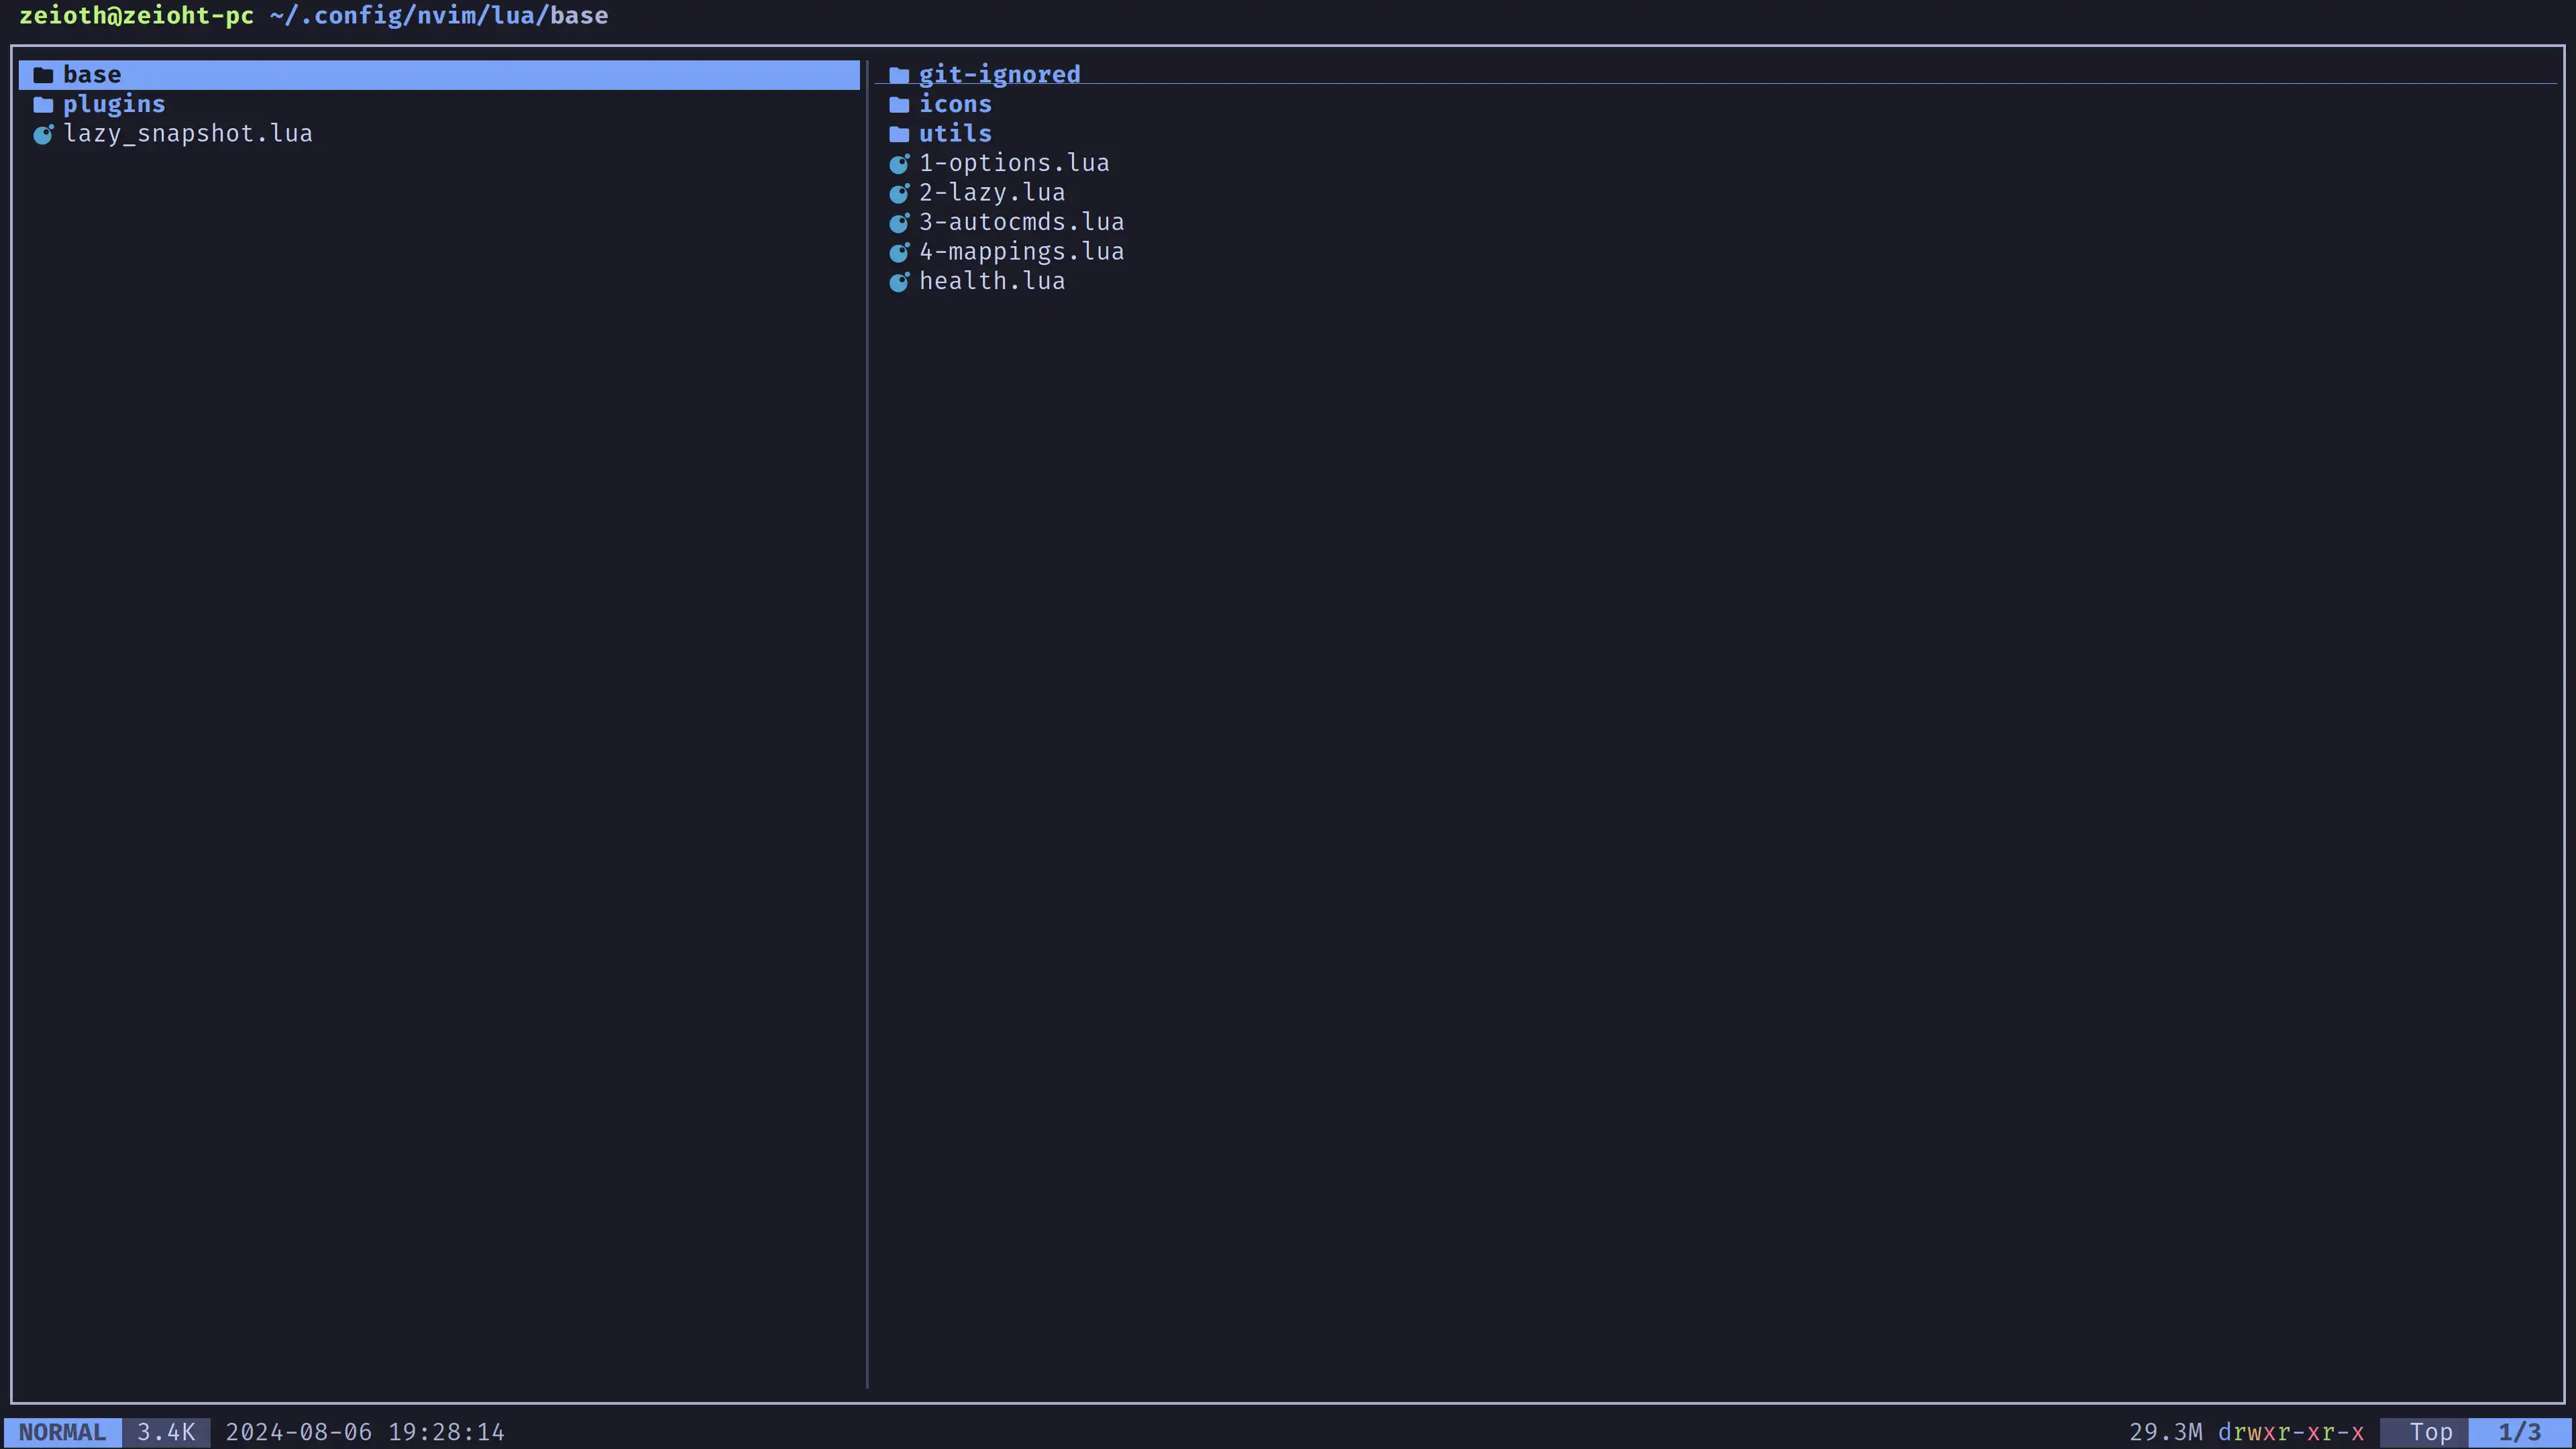
Task: Toggle the icons folder open
Action: 955,103
